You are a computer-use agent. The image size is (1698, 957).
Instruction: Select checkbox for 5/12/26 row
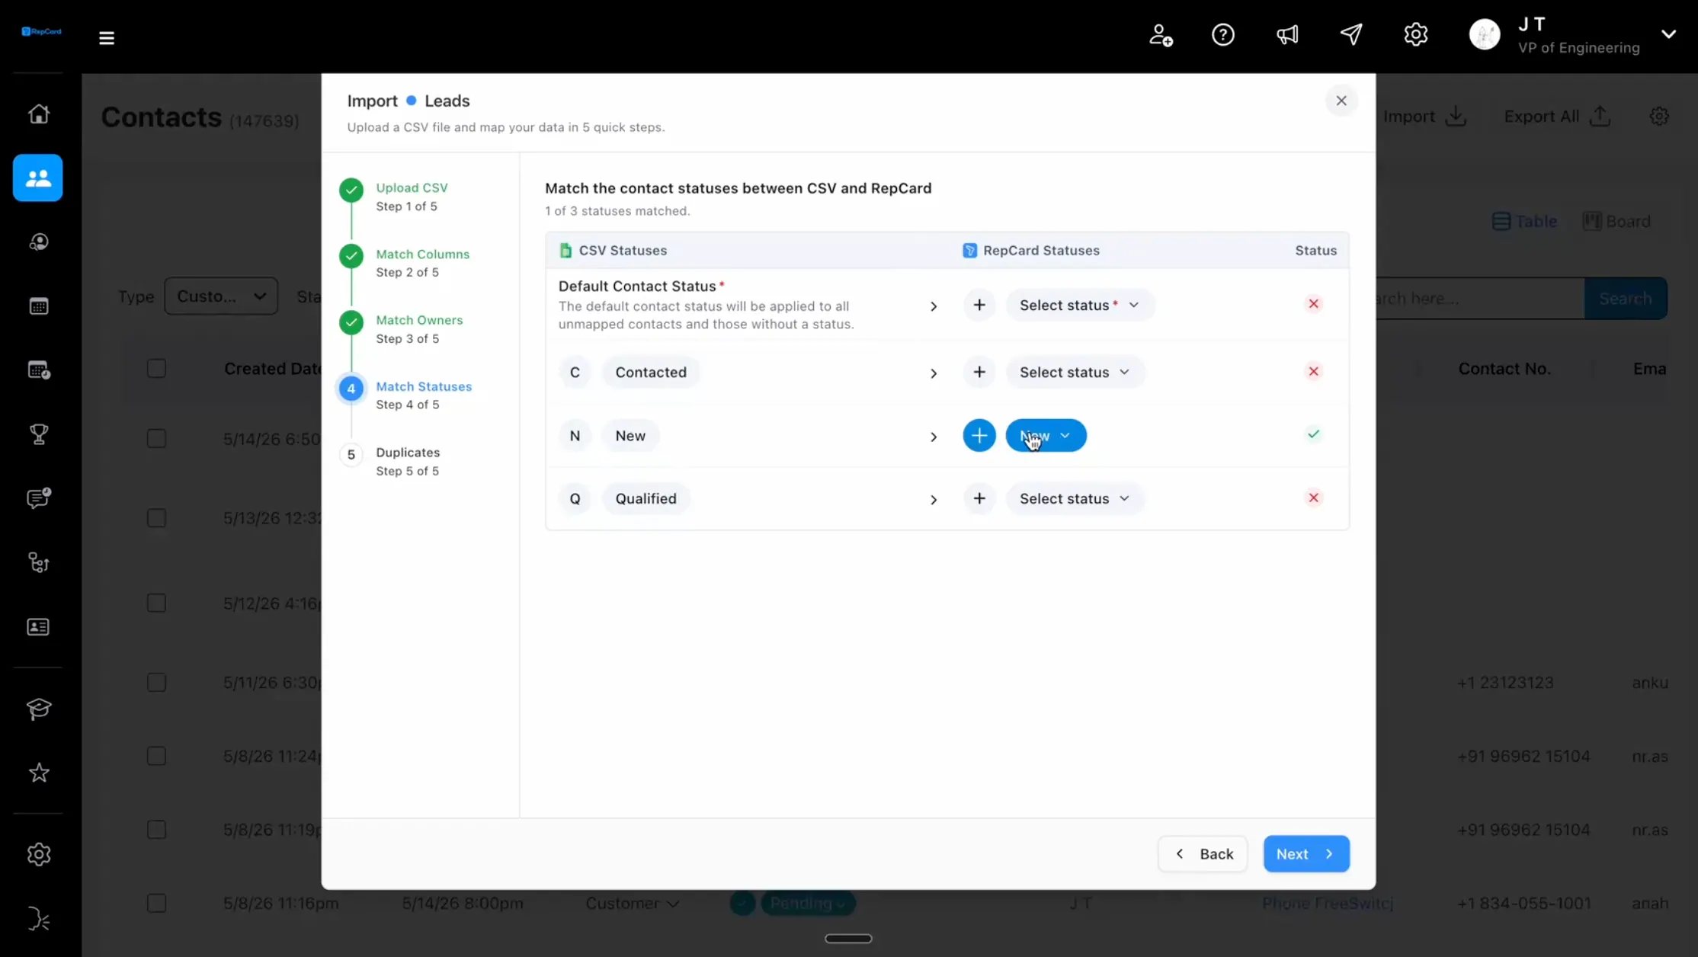[x=156, y=603]
